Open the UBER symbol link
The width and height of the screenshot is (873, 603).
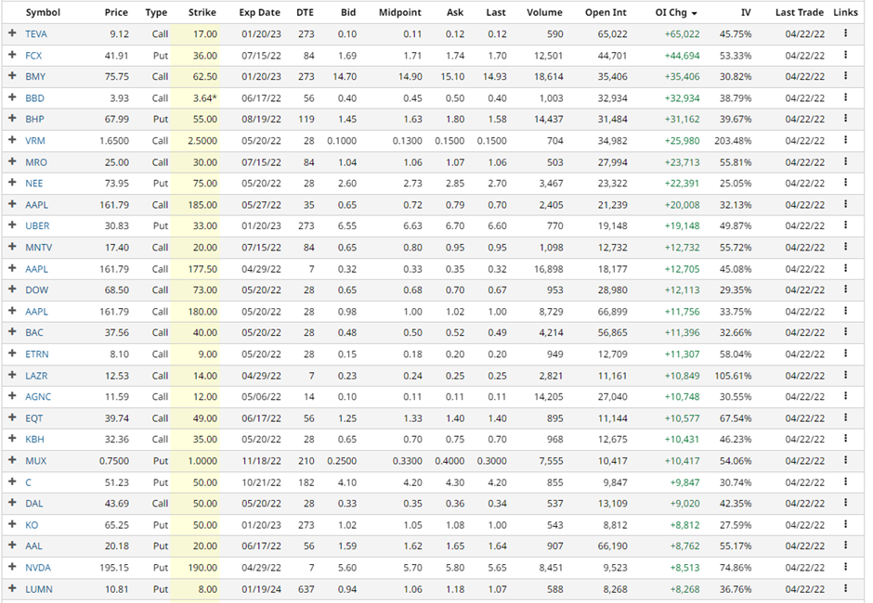(x=37, y=225)
